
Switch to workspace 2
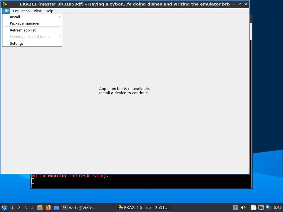pyautogui.click(x=19, y=208)
